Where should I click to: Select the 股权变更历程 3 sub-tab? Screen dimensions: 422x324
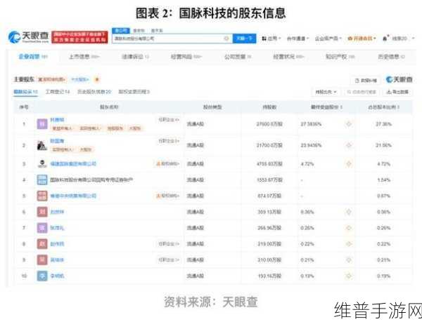tap(134, 92)
